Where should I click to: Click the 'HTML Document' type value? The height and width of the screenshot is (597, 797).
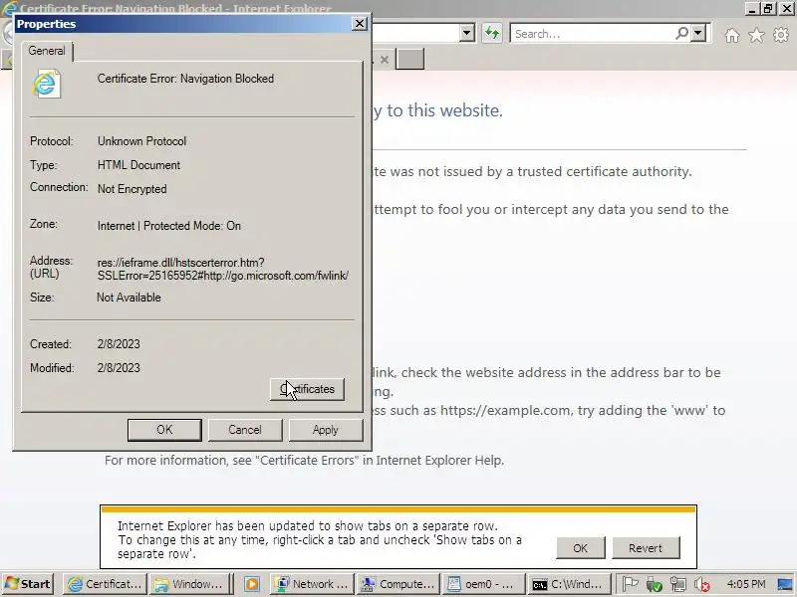click(138, 165)
